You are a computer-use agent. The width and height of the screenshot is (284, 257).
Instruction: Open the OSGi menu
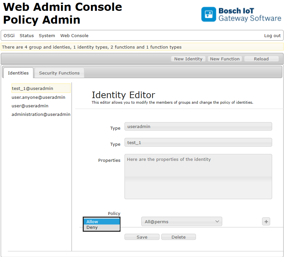9,35
